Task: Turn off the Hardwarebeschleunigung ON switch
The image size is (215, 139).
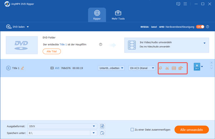Action: tap(200, 27)
